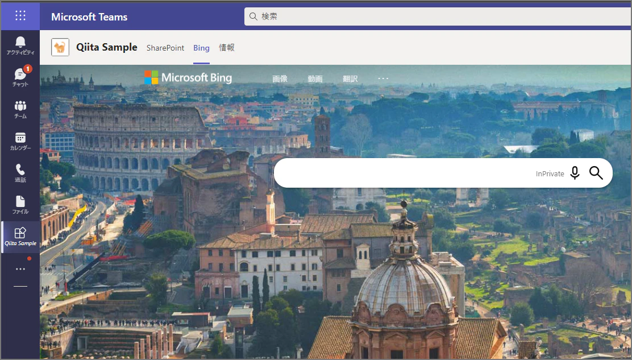
Task: Click the InPrivate label in search box
Action: pos(550,174)
